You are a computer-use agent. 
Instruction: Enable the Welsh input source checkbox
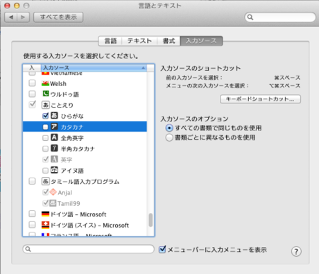[32, 83]
